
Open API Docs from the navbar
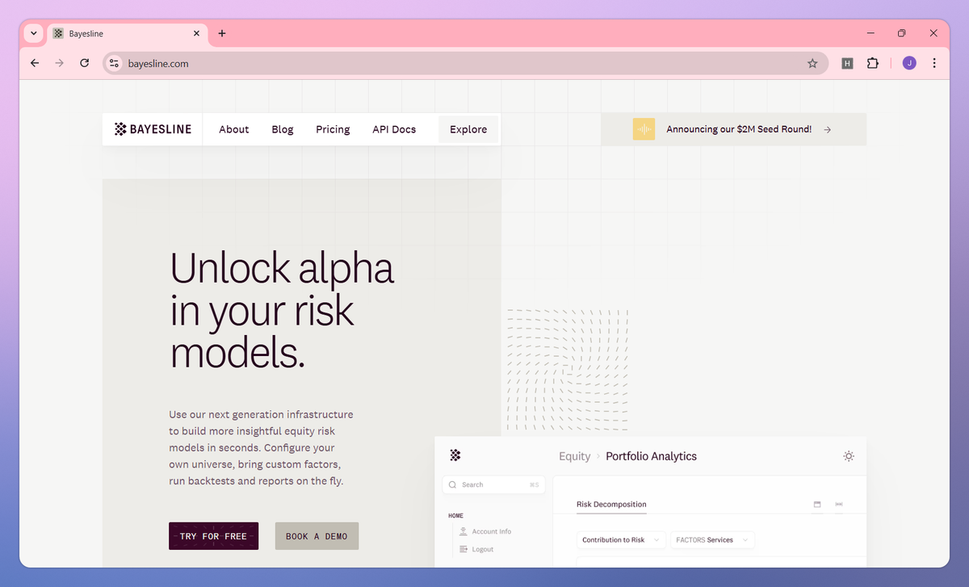coord(394,129)
